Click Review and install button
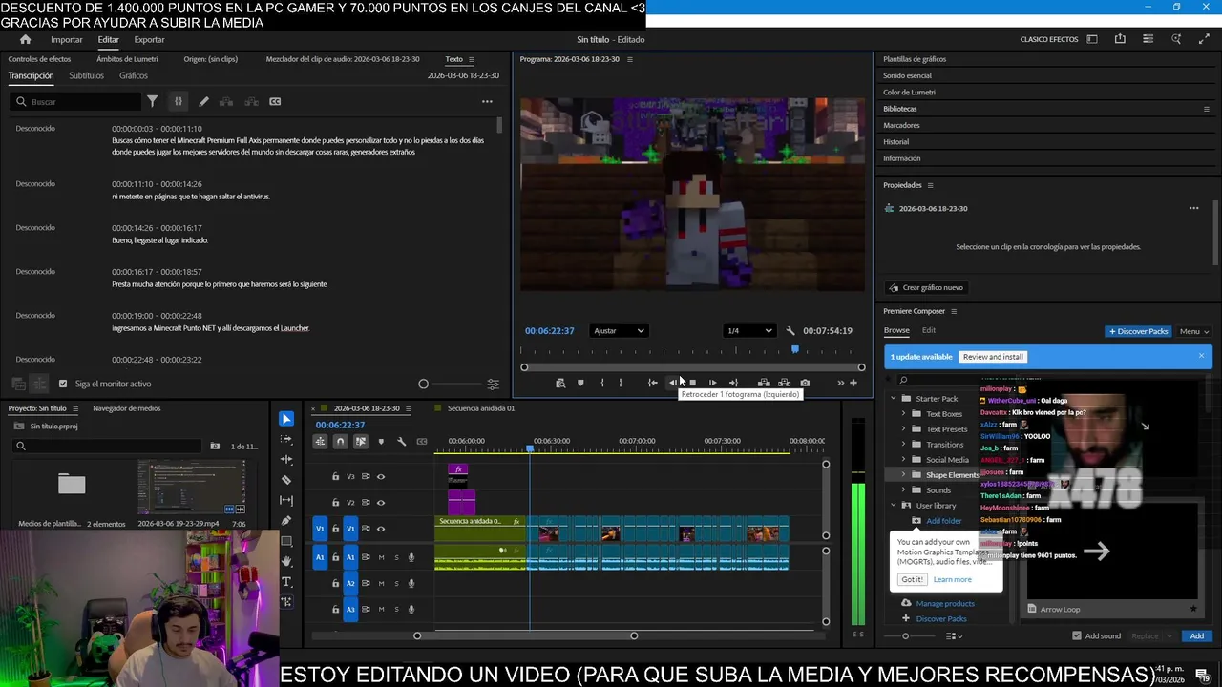 (993, 357)
